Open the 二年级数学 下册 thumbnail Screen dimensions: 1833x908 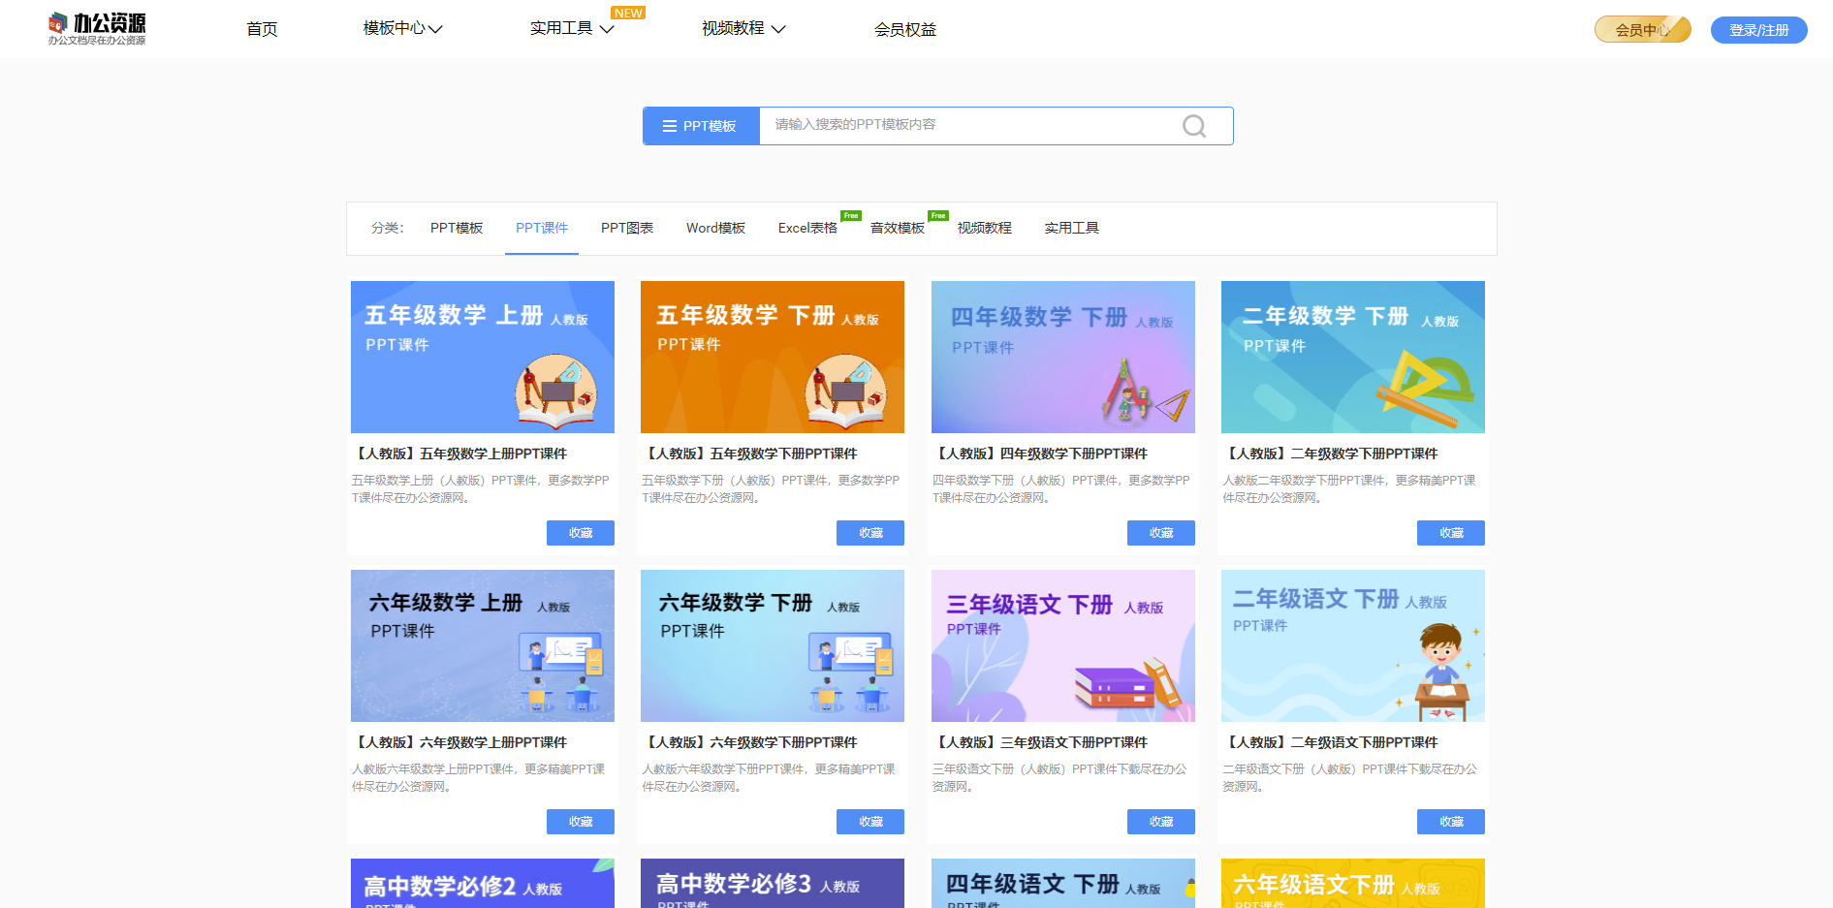(1353, 357)
